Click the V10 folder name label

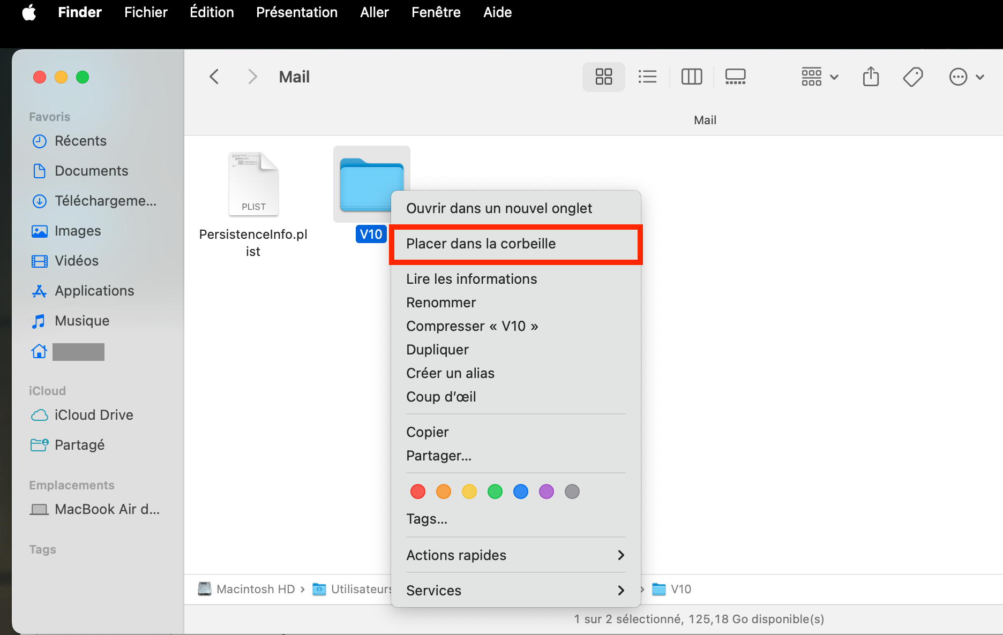point(371,234)
